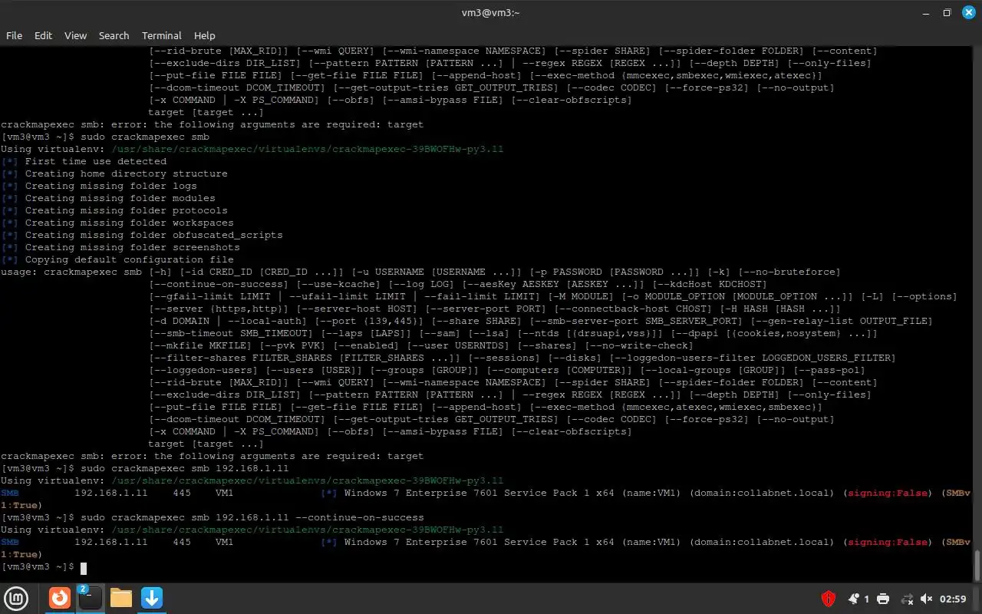982x614 pixels.
Task: Click 'Creating missing folder modules' line
Action: [120, 198]
